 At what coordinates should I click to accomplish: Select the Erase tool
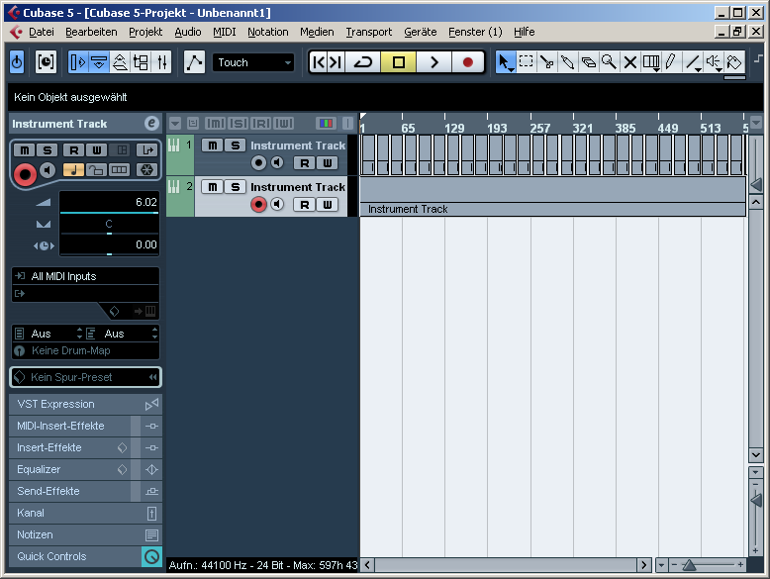coord(588,62)
